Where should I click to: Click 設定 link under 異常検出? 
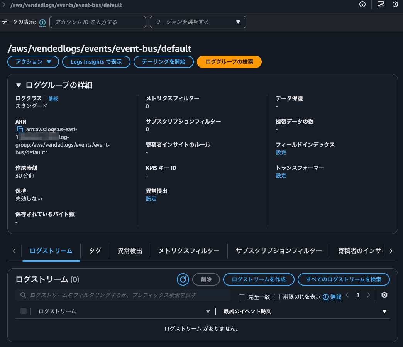(151, 199)
